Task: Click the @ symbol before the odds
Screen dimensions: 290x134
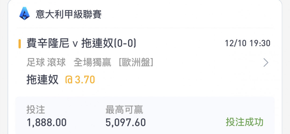Action: (69, 80)
